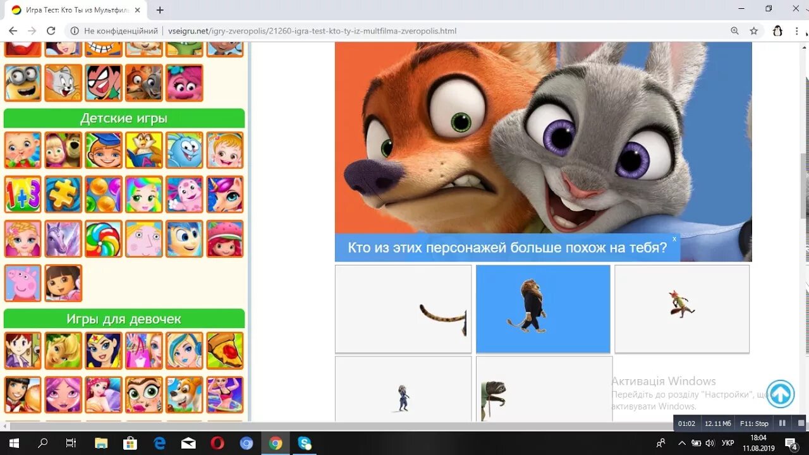Screen dimensions: 809x455
Task: Click the blue scroll-to-top arrow button
Action: pyautogui.click(x=781, y=394)
